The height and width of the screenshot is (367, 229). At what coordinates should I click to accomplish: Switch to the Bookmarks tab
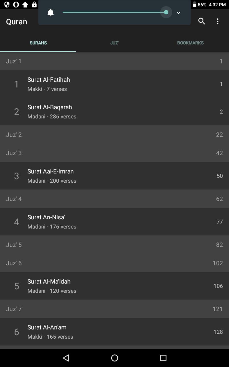pos(190,43)
